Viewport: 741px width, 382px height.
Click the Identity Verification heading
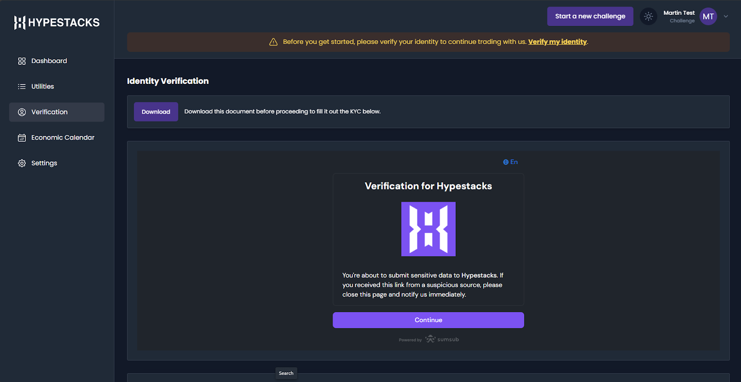pos(168,81)
